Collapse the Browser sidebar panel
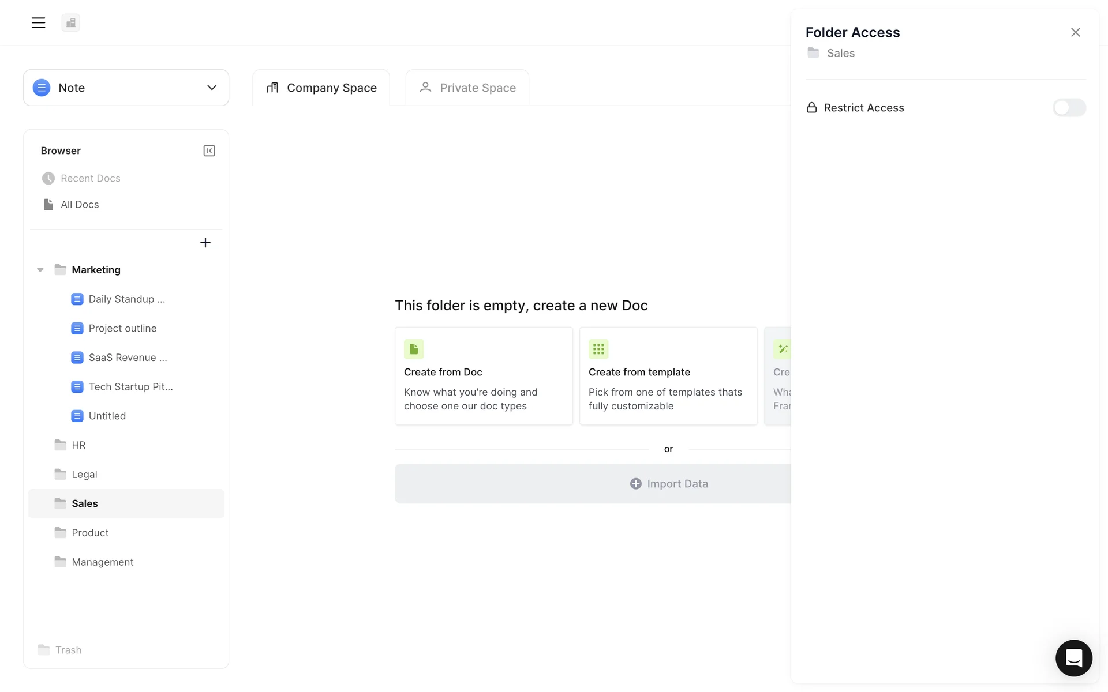 (x=209, y=151)
